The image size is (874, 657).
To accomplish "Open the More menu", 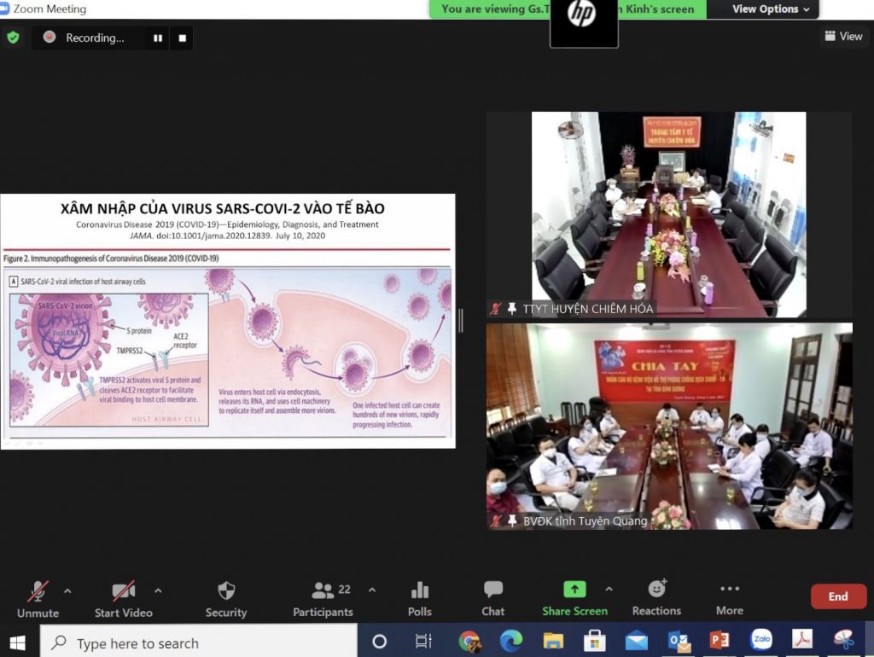I will coord(730,600).
